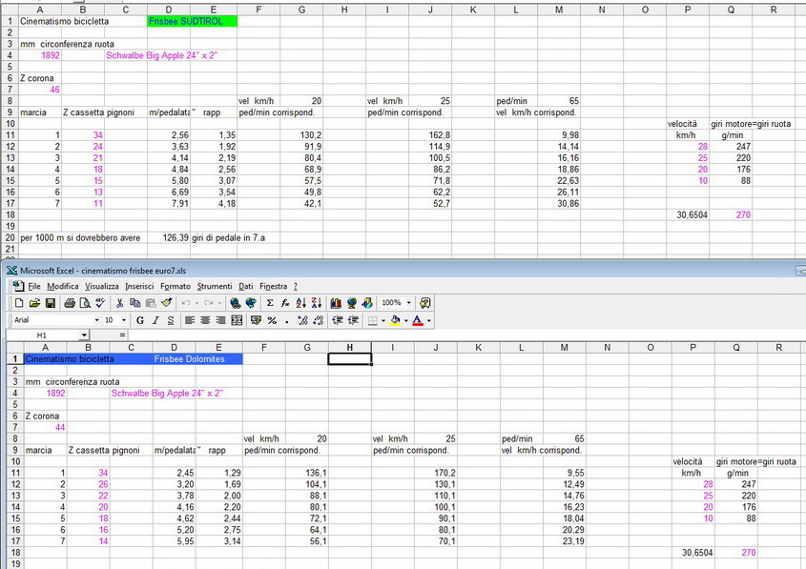
Task: Apply the yellow fill color bucket
Action: click(x=395, y=320)
